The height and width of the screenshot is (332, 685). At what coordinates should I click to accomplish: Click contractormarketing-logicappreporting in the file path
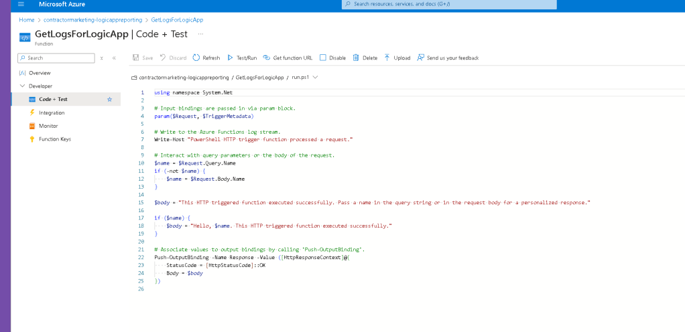[x=184, y=77]
